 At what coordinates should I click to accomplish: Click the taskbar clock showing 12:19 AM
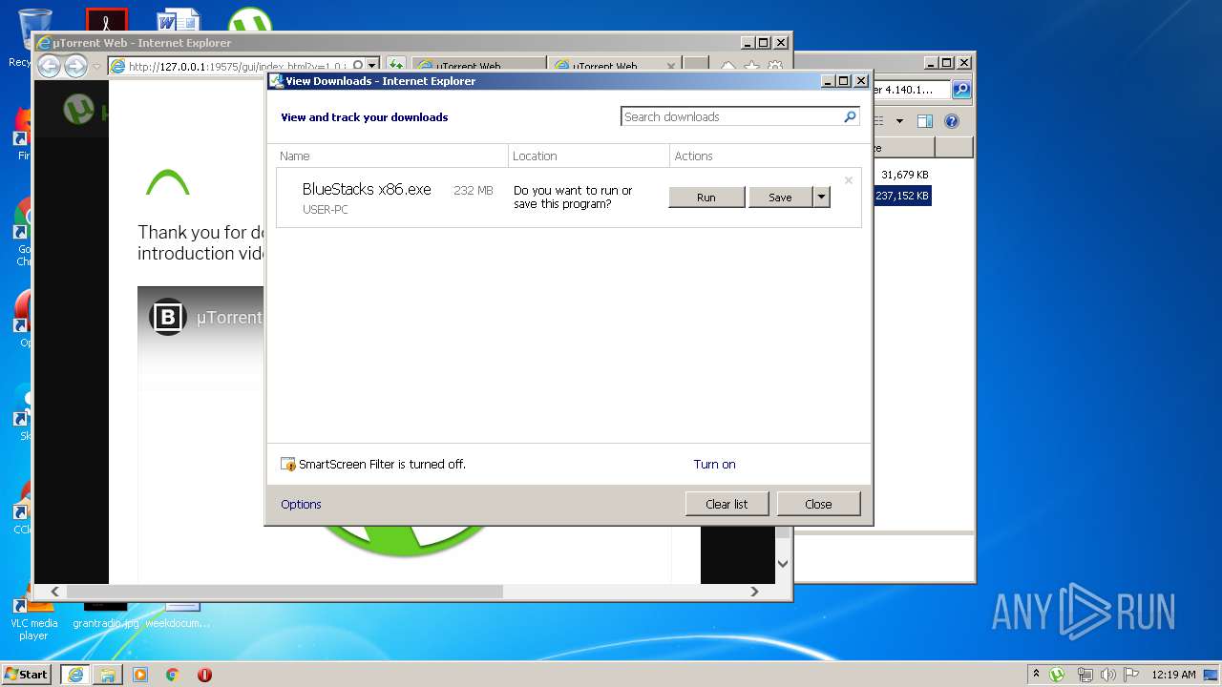click(1173, 675)
